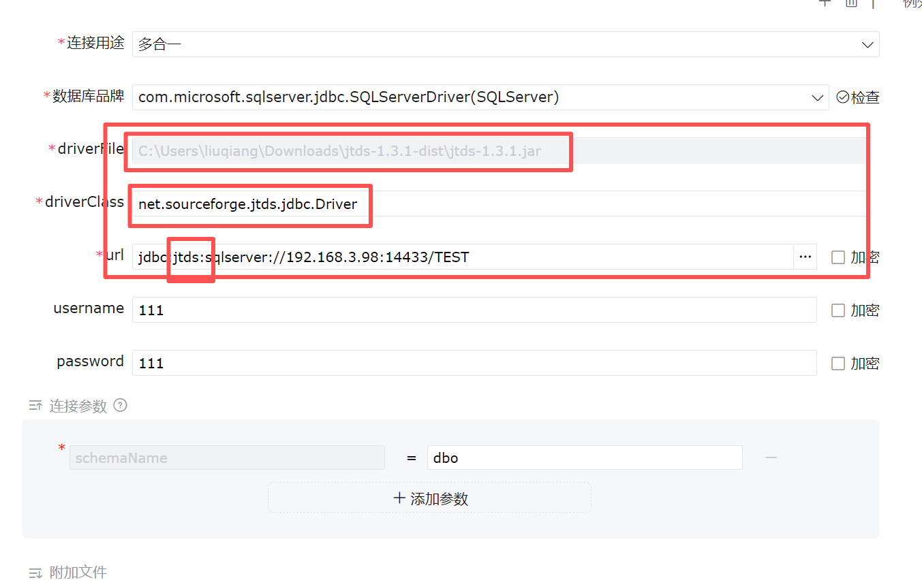
Task: Click the trash delete icon at the top
Action: [850, 3]
